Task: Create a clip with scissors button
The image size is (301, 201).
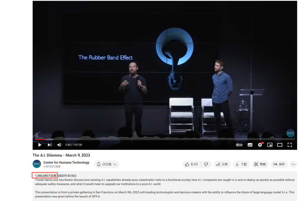Action: 260,164
